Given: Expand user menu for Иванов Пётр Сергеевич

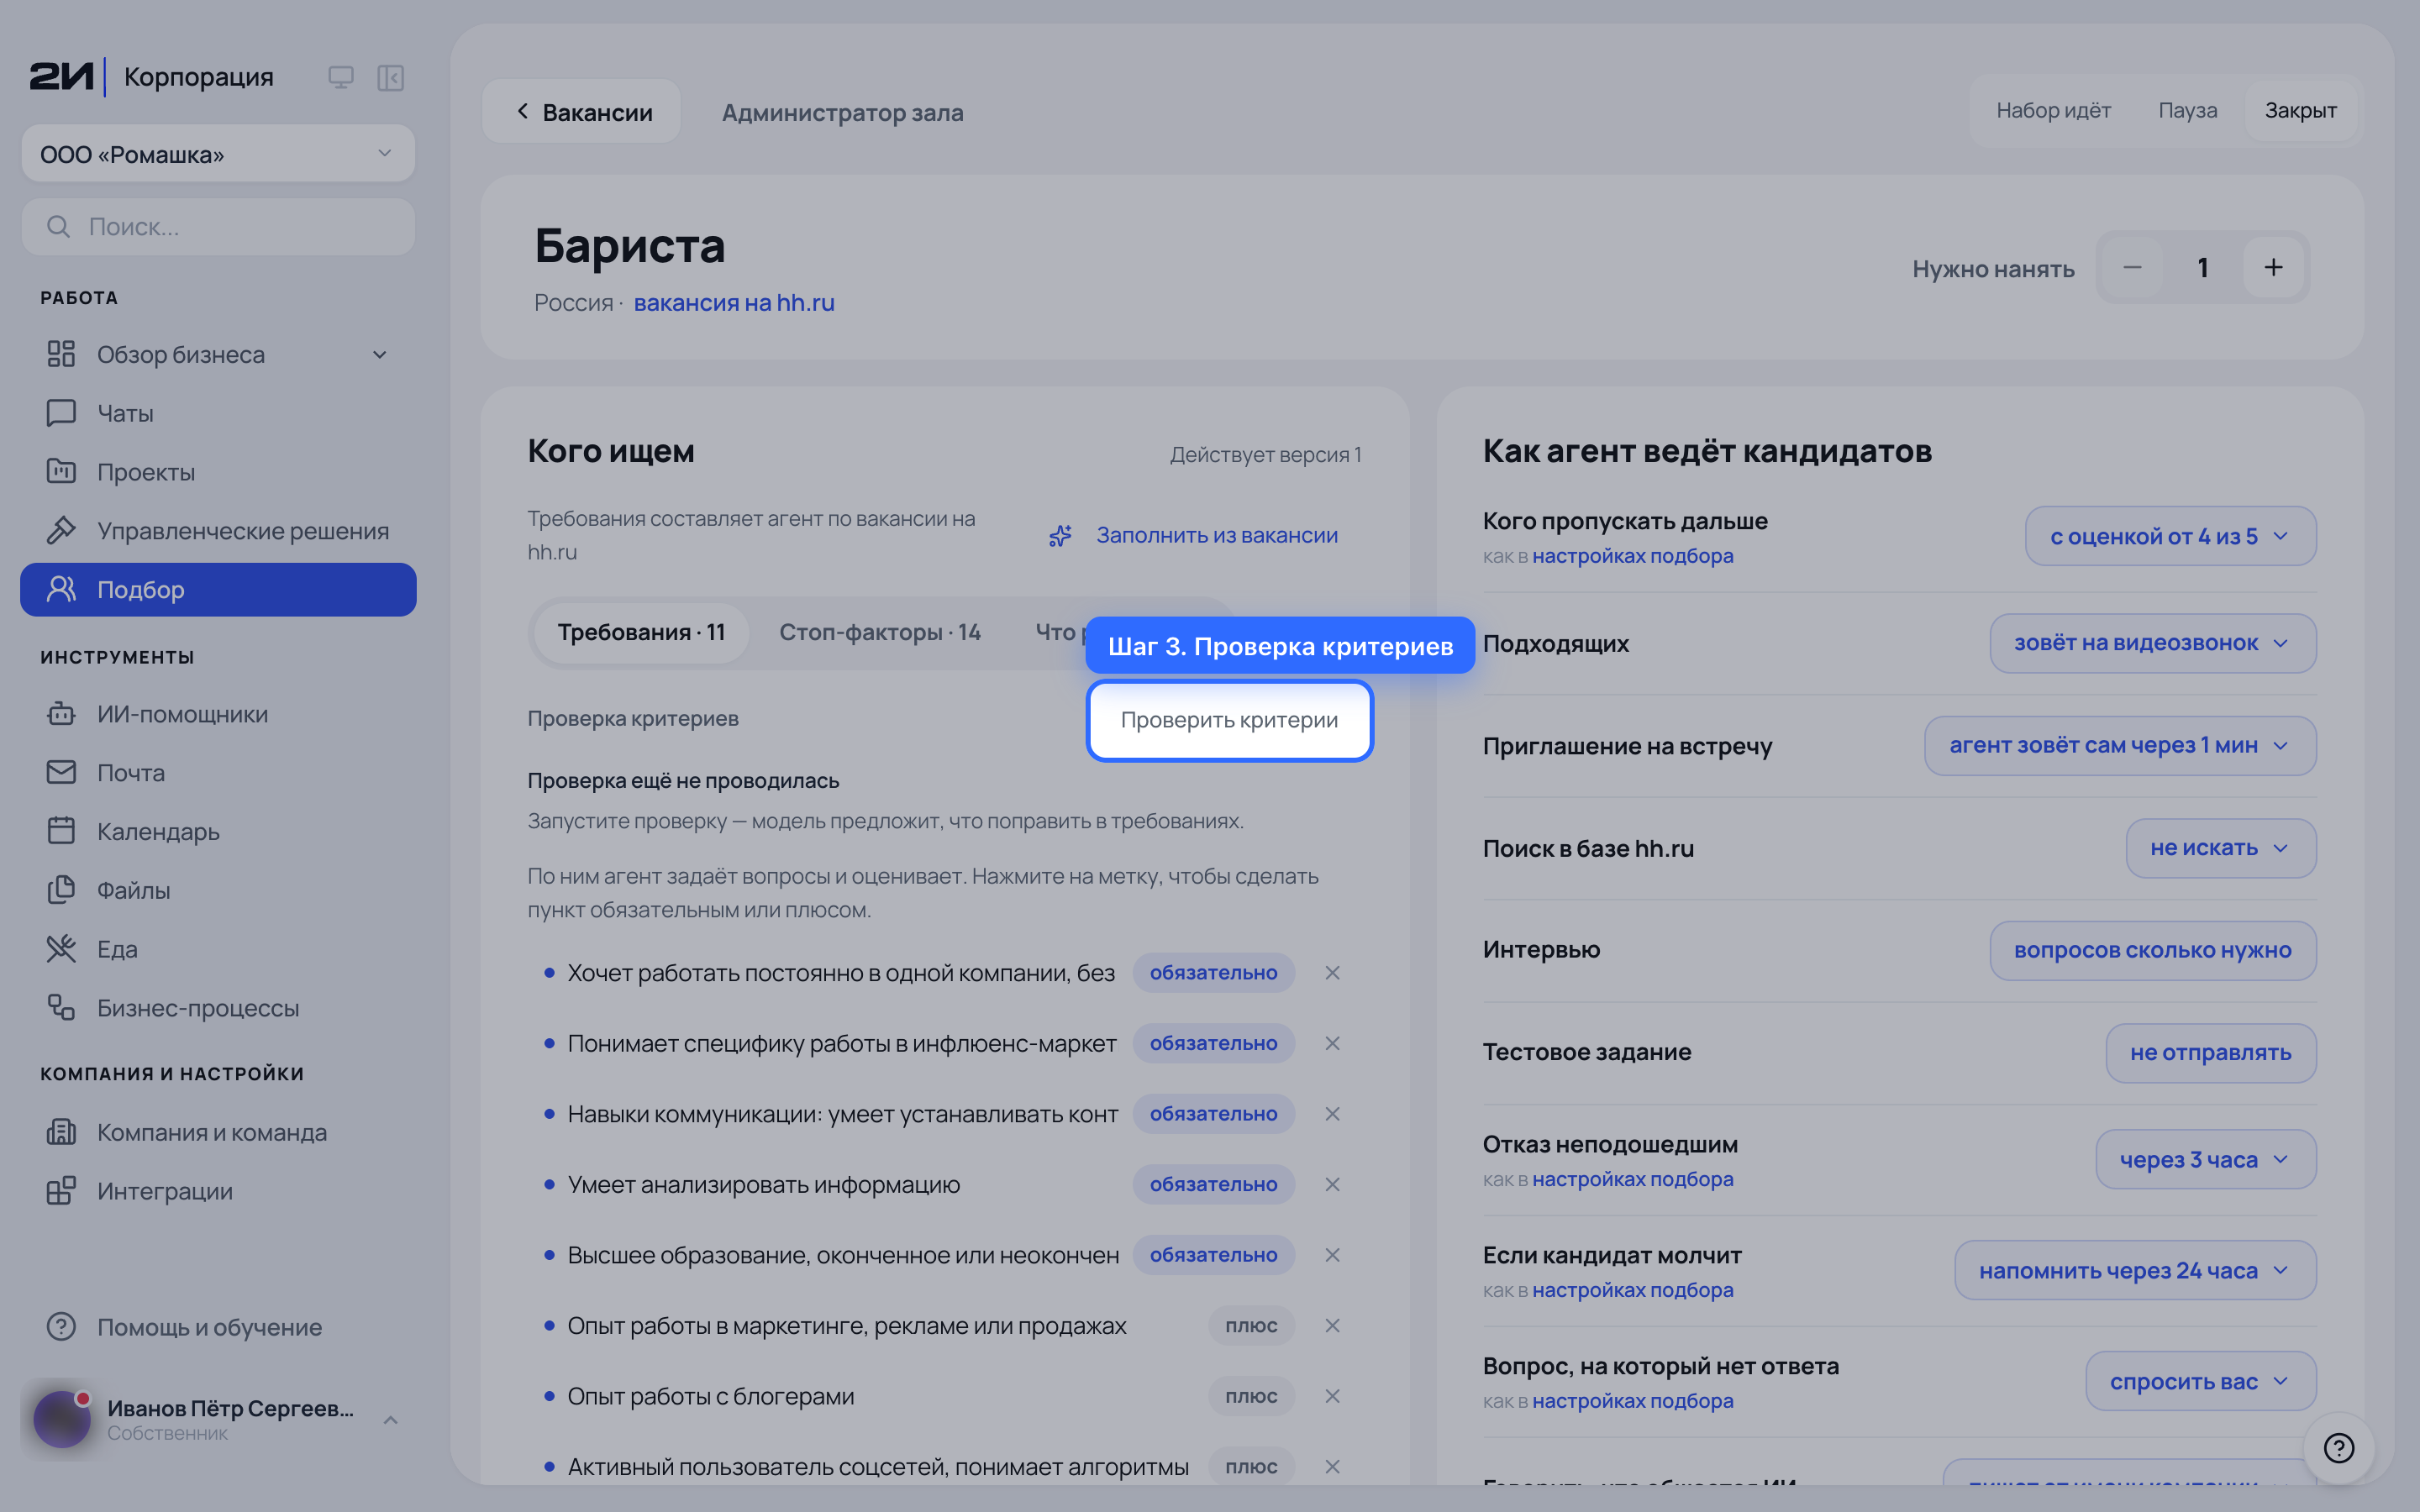Looking at the screenshot, I should tap(391, 1420).
